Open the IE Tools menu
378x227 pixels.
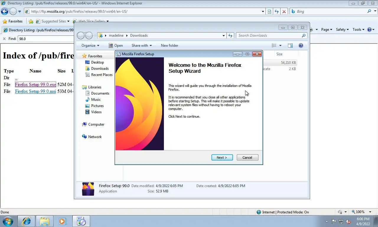coord(359,30)
